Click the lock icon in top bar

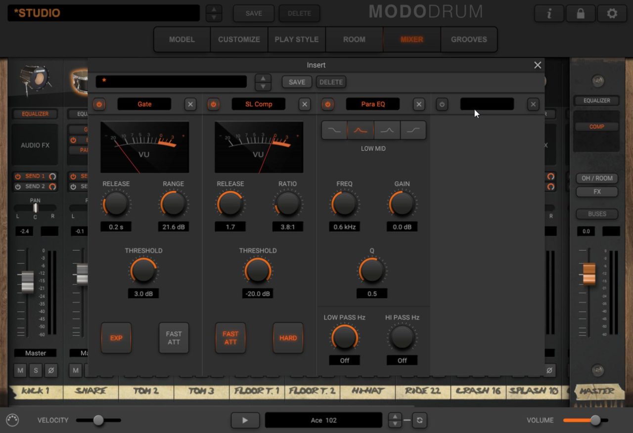pos(581,14)
